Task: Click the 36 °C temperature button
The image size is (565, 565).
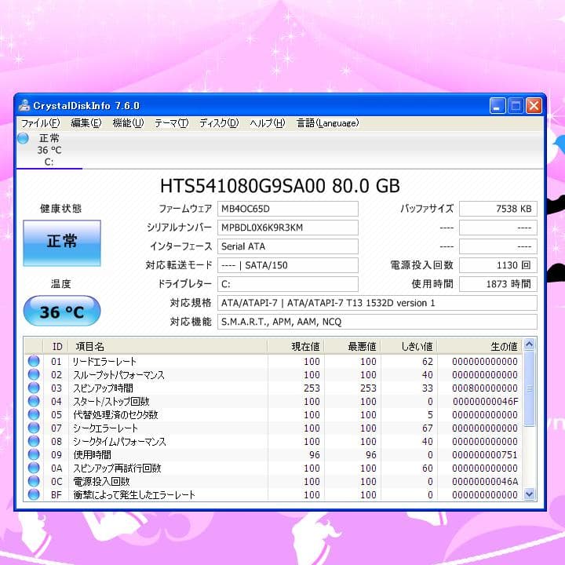Action: (62, 311)
